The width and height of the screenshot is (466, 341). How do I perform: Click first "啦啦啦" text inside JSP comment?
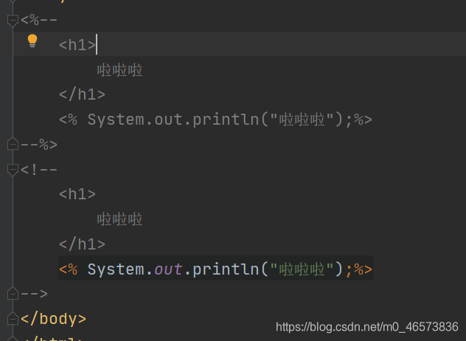coord(119,70)
